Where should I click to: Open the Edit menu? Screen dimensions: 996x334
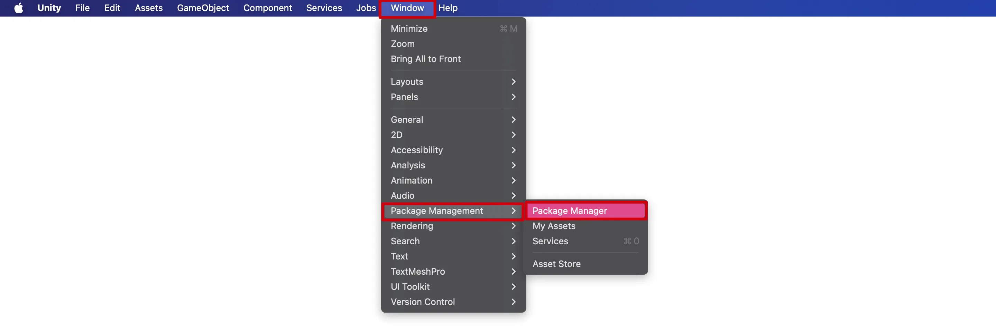pyautogui.click(x=112, y=8)
